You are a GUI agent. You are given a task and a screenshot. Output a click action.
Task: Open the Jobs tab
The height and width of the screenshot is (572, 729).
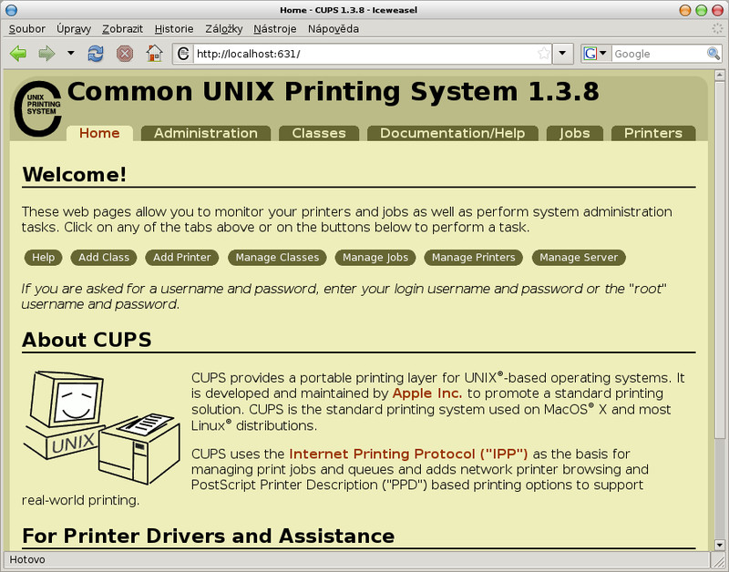pos(575,133)
